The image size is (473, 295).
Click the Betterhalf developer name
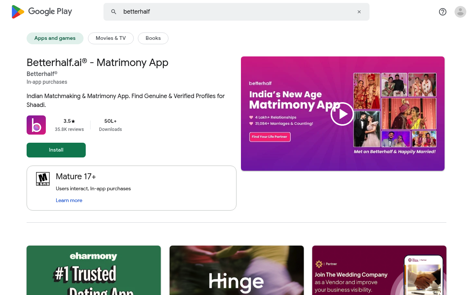[x=42, y=74]
